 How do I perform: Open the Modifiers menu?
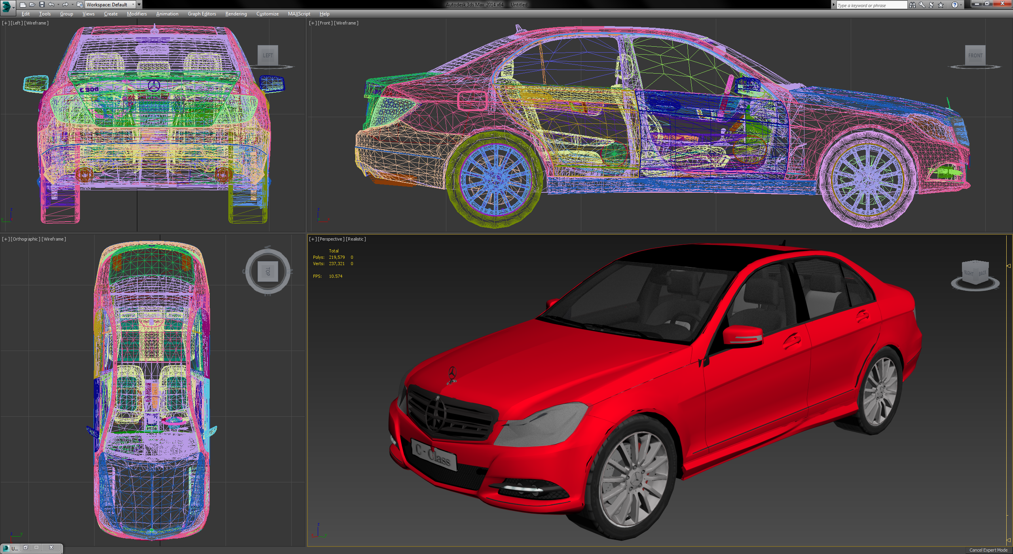pos(137,14)
